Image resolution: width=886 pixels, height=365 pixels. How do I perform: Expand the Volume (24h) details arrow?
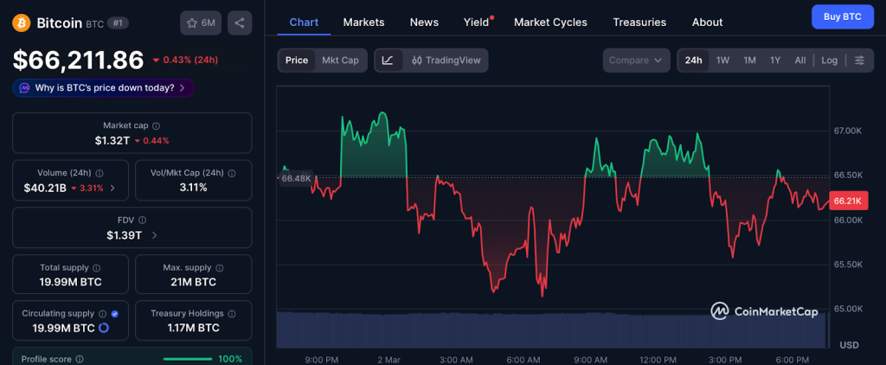coord(112,188)
